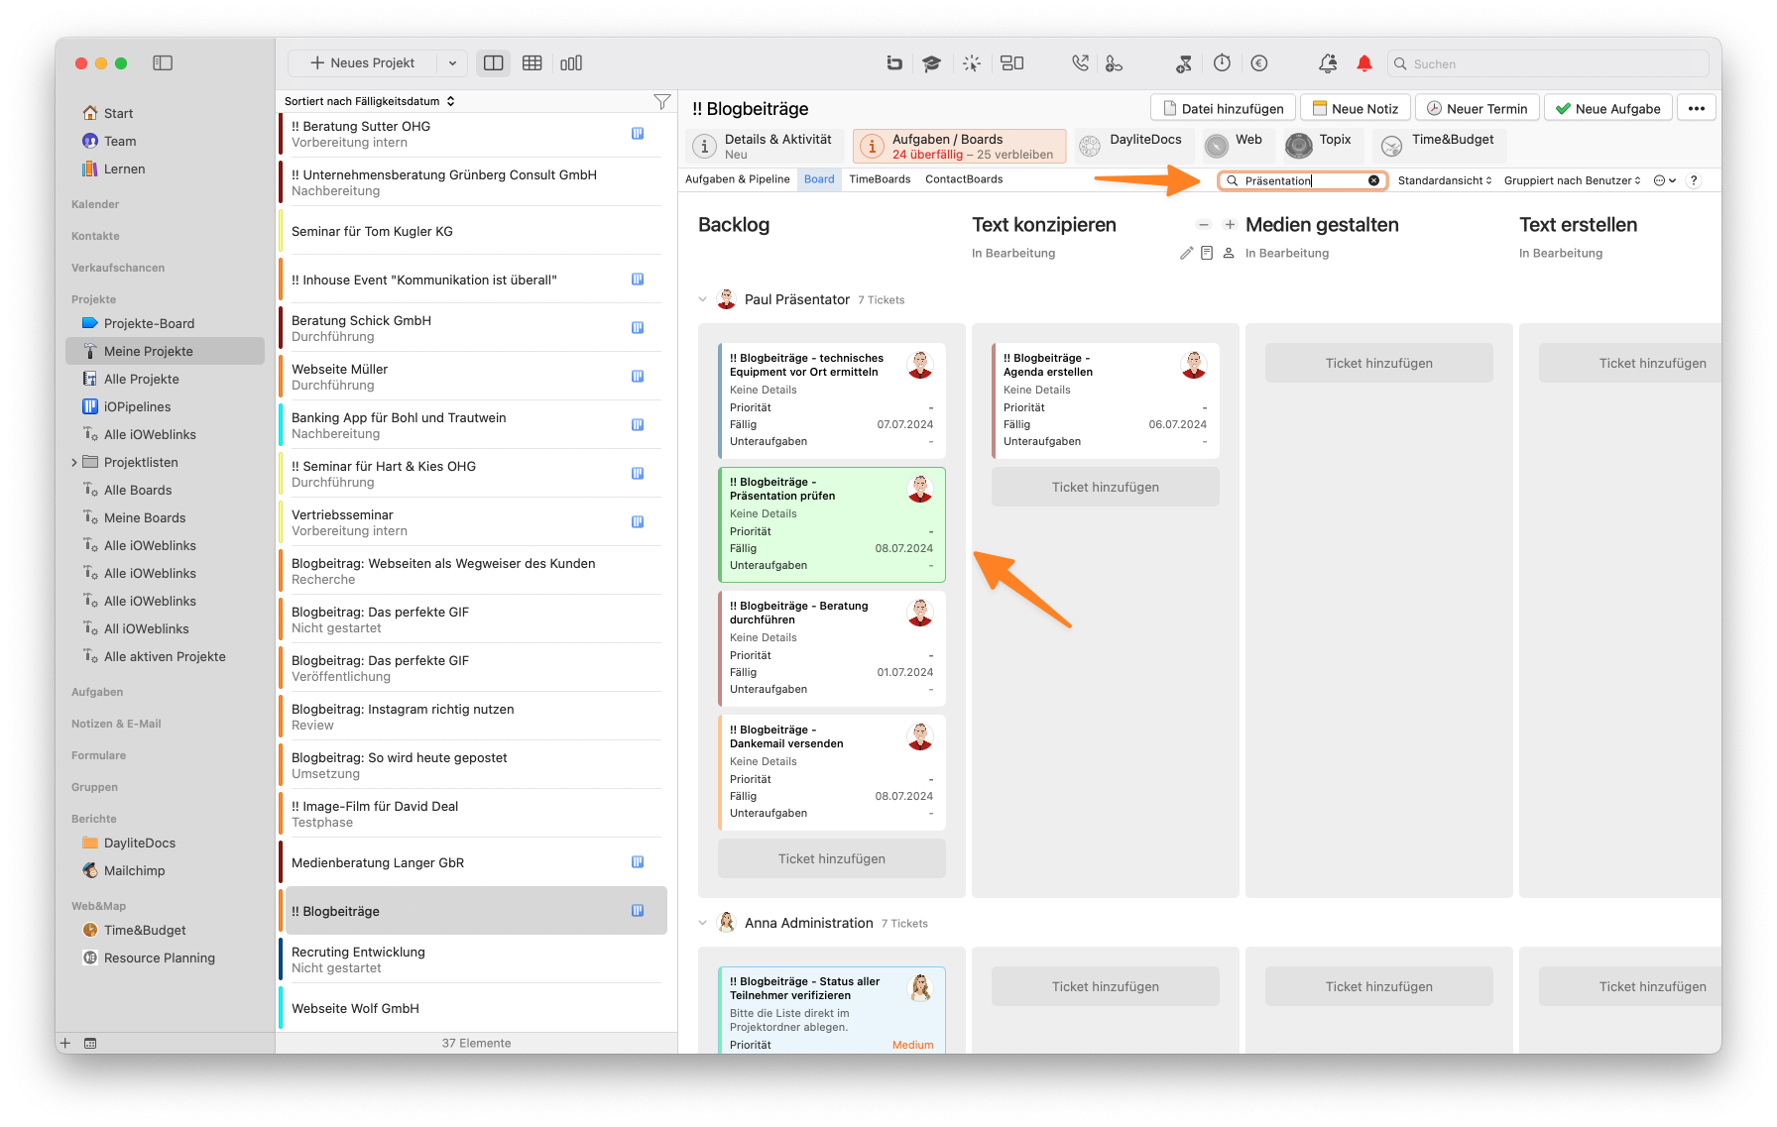The image size is (1777, 1127).
Task: Switch to split list view
Action: tap(494, 63)
